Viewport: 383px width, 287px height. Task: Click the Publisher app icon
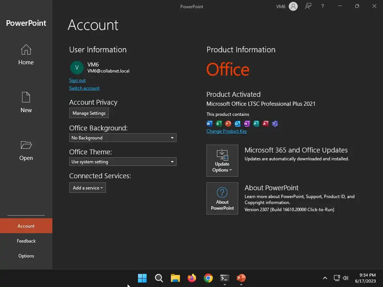coord(256,123)
